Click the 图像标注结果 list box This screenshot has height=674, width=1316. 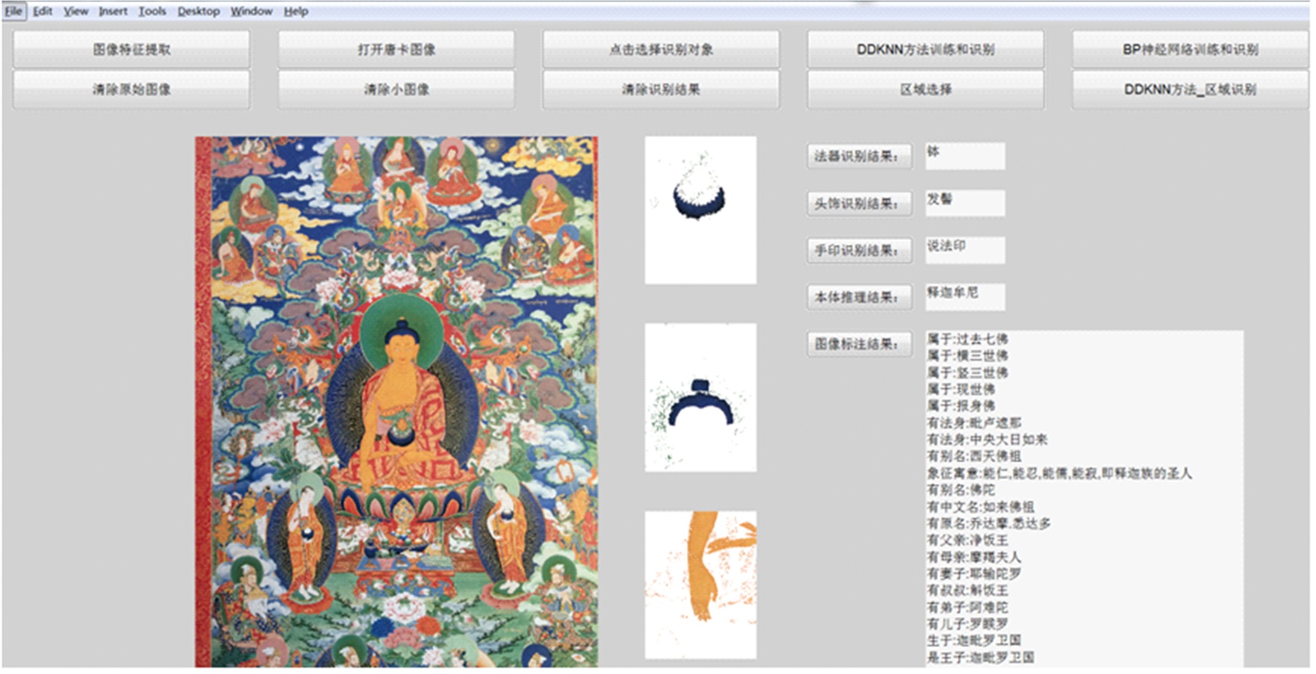[x=1084, y=498]
